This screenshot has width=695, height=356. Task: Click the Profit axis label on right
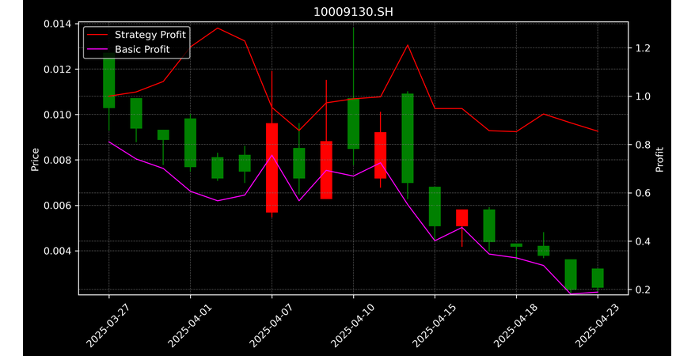click(659, 159)
